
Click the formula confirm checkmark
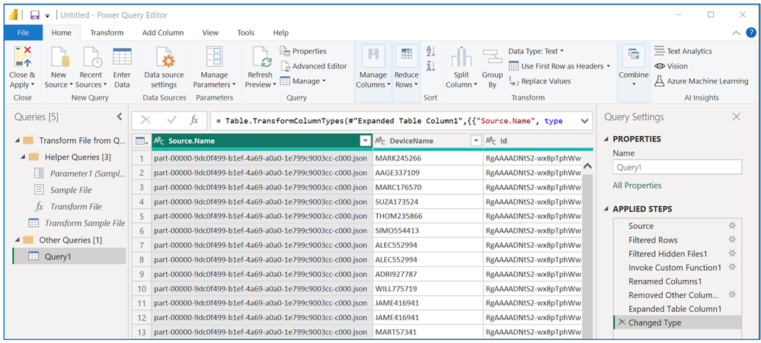[171, 120]
